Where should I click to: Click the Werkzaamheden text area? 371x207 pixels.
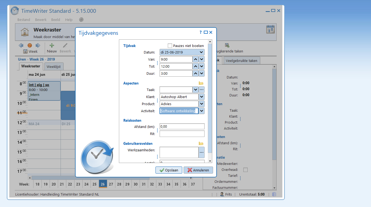pyautogui.click(x=179, y=152)
